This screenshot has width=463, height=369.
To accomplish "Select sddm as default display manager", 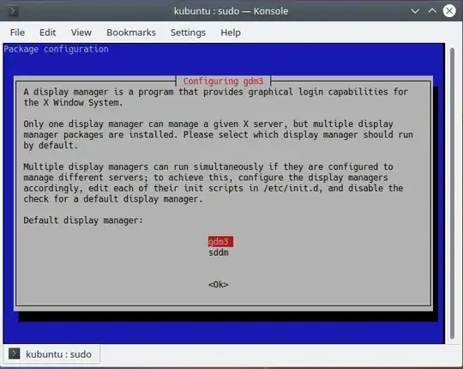I will pyautogui.click(x=219, y=253).
